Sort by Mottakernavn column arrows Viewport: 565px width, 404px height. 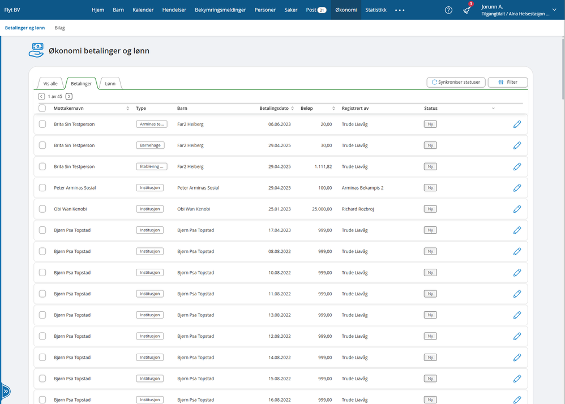coord(127,109)
